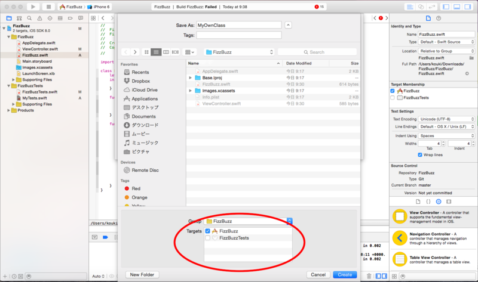Click the Stop button in Xcode toolbar

(x=48, y=7)
